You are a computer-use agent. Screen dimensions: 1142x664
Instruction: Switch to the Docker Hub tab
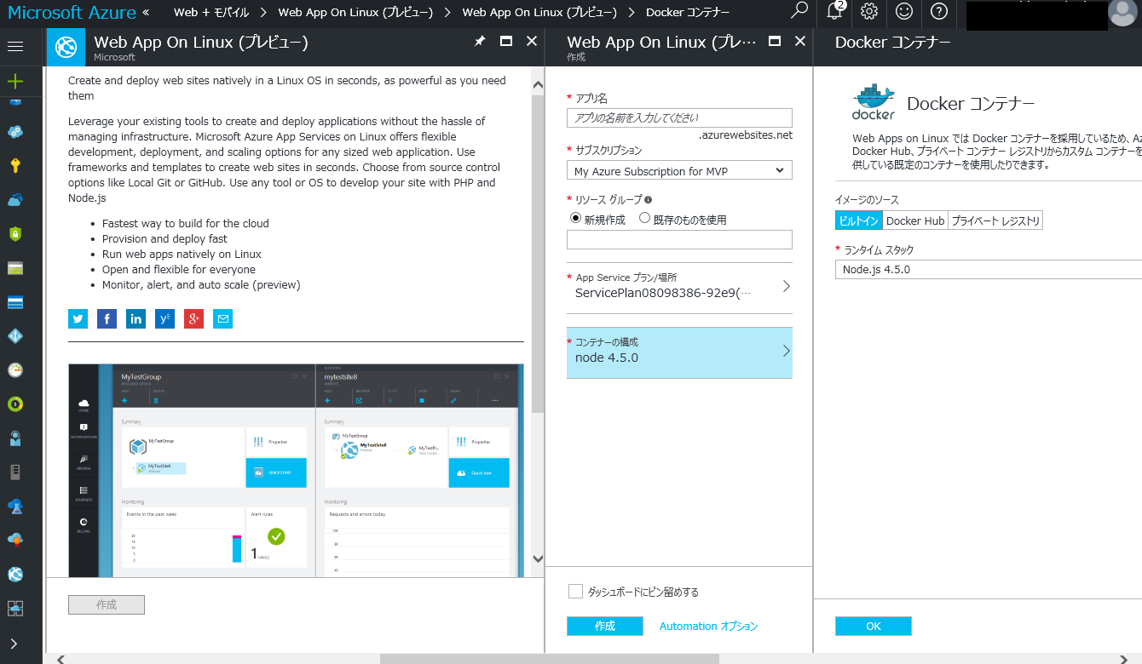[x=914, y=220]
